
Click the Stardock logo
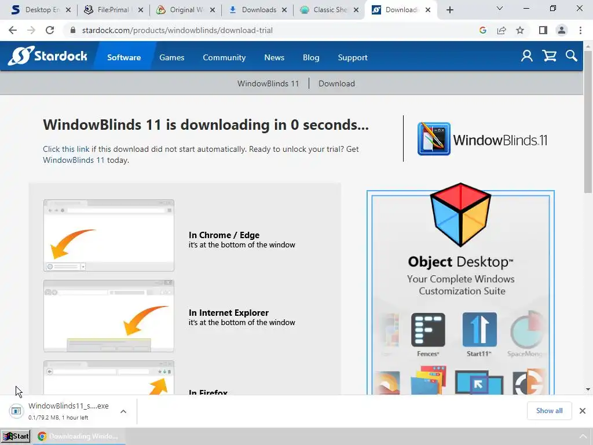point(47,56)
